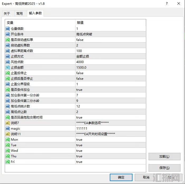
Task: Select the magic value 111111
Action: point(111,129)
